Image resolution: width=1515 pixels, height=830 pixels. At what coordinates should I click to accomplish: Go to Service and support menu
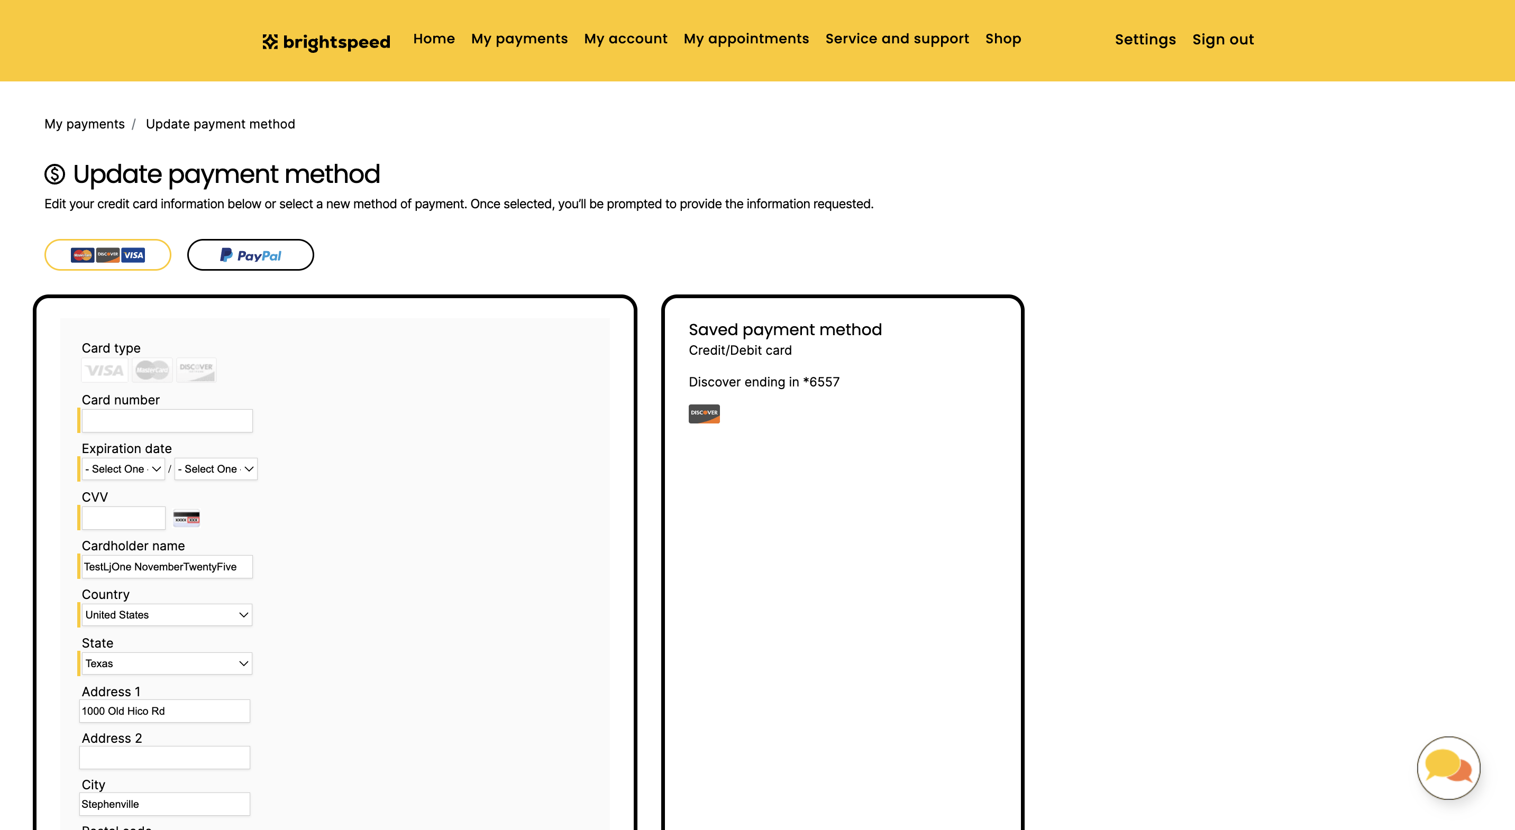(x=897, y=39)
